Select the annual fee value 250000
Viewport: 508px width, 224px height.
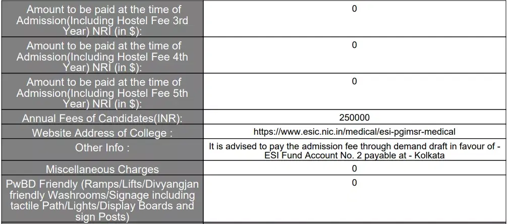[x=354, y=118]
